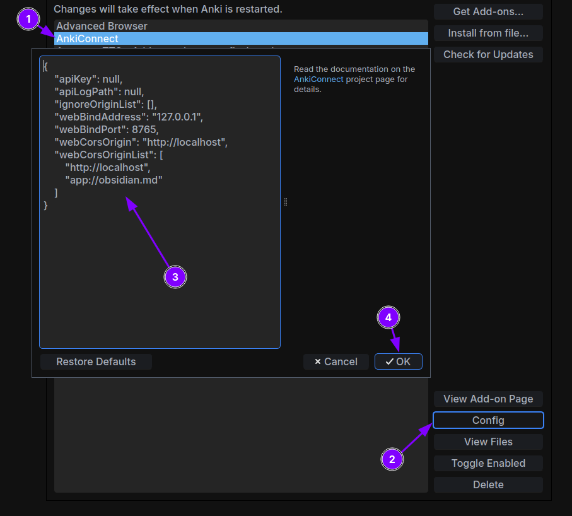Confirm the config with the OK button

click(398, 361)
